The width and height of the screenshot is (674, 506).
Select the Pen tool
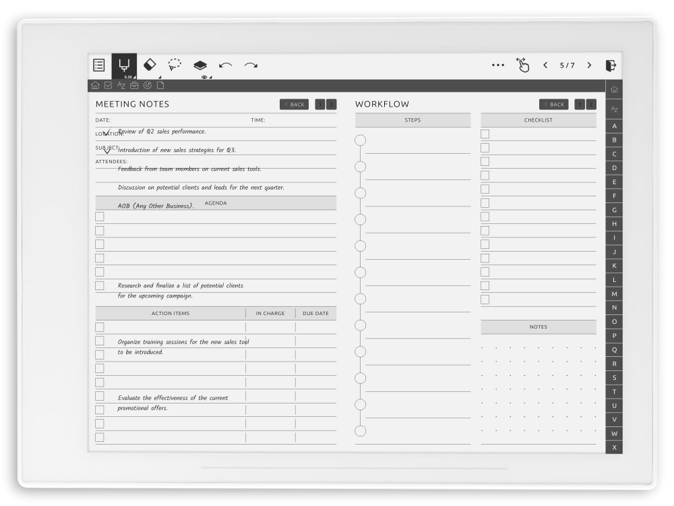(x=124, y=63)
